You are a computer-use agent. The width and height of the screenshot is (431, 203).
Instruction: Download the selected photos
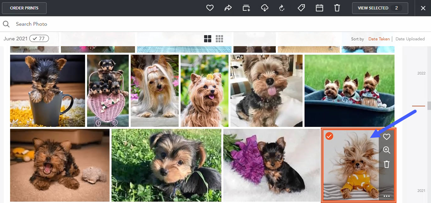click(265, 8)
